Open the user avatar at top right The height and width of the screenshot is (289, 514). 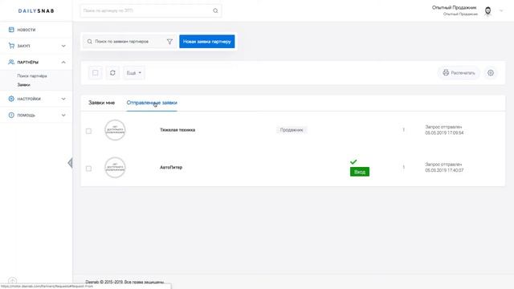point(487,10)
